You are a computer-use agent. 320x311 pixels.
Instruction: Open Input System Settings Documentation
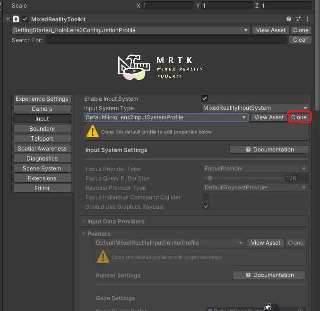click(269, 150)
